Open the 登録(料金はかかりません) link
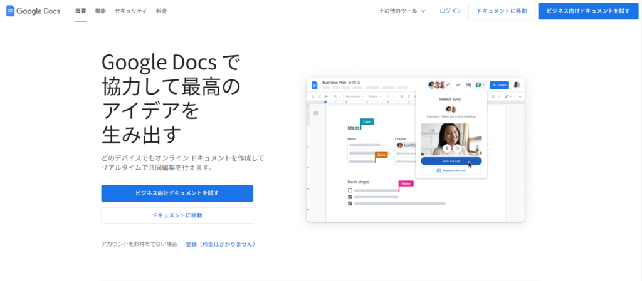The width and height of the screenshot is (642, 281). [221, 244]
